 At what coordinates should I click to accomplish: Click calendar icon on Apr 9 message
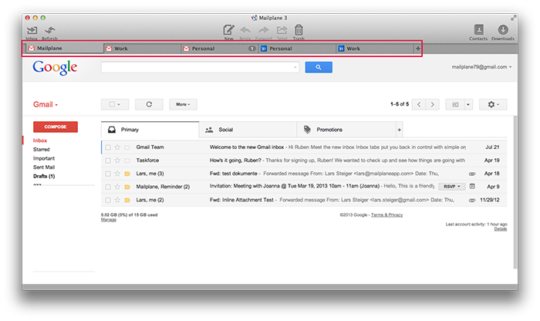point(472,186)
